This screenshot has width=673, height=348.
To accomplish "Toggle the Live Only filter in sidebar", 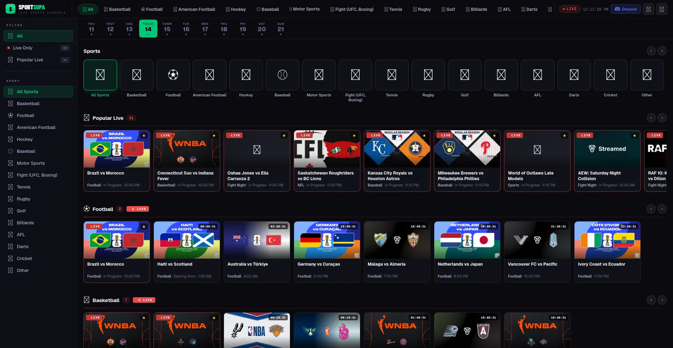I will (38, 48).
